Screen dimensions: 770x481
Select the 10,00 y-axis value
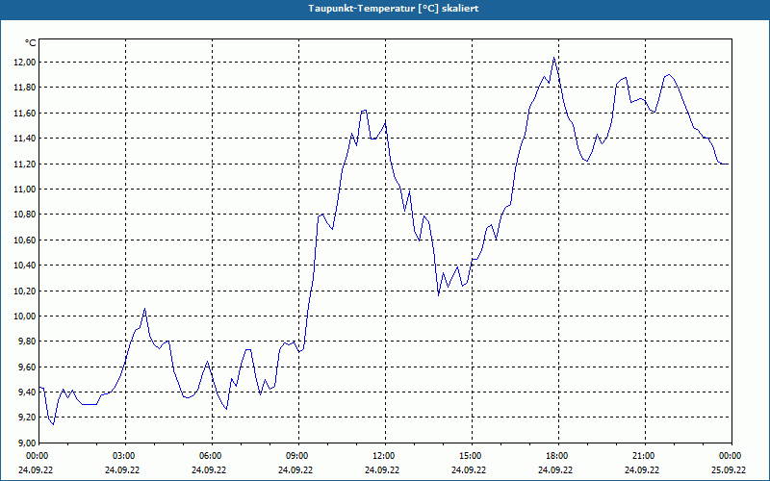tap(26, 316)
